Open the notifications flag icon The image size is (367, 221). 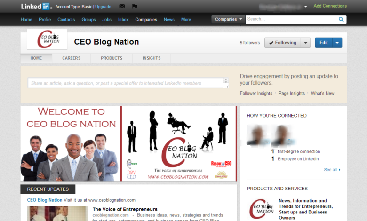coord(135,6)
